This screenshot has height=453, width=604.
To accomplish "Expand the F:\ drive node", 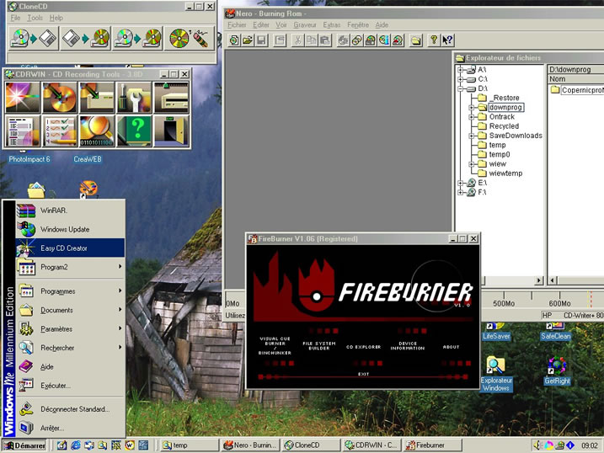I will [460, 192].
